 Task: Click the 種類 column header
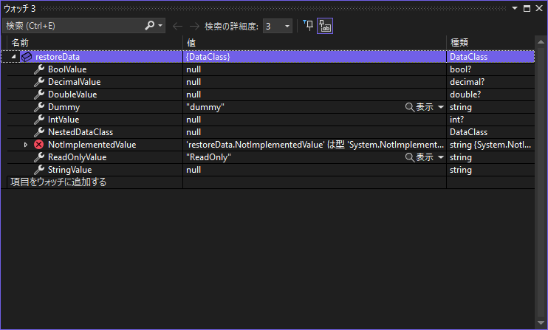coord(490,43)
